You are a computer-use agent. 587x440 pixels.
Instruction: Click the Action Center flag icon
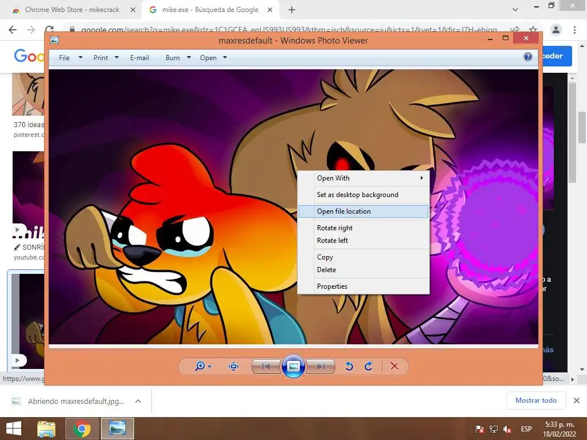(x=480, y=429)
